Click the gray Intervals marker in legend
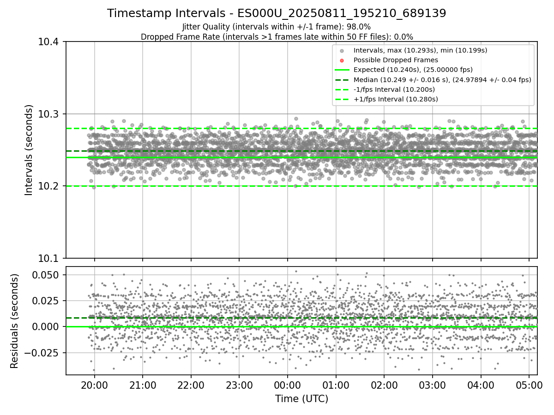This screenshot has height=415, width=554. coord(342,51)
